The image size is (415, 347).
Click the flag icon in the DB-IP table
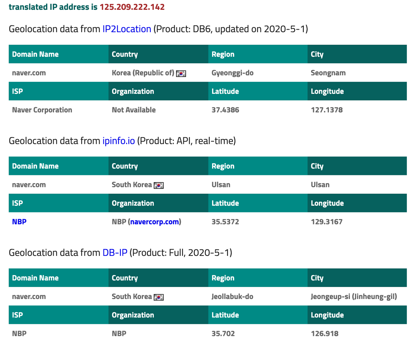tap(159, 297)
